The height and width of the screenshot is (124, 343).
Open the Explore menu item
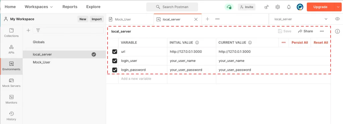point(93,7)
